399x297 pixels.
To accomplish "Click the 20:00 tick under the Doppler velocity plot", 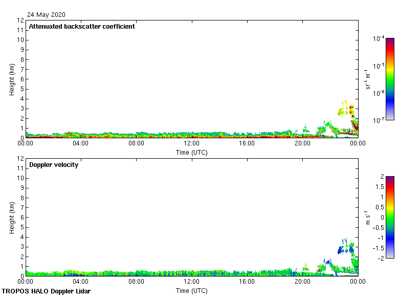I will tap(302, 282).
